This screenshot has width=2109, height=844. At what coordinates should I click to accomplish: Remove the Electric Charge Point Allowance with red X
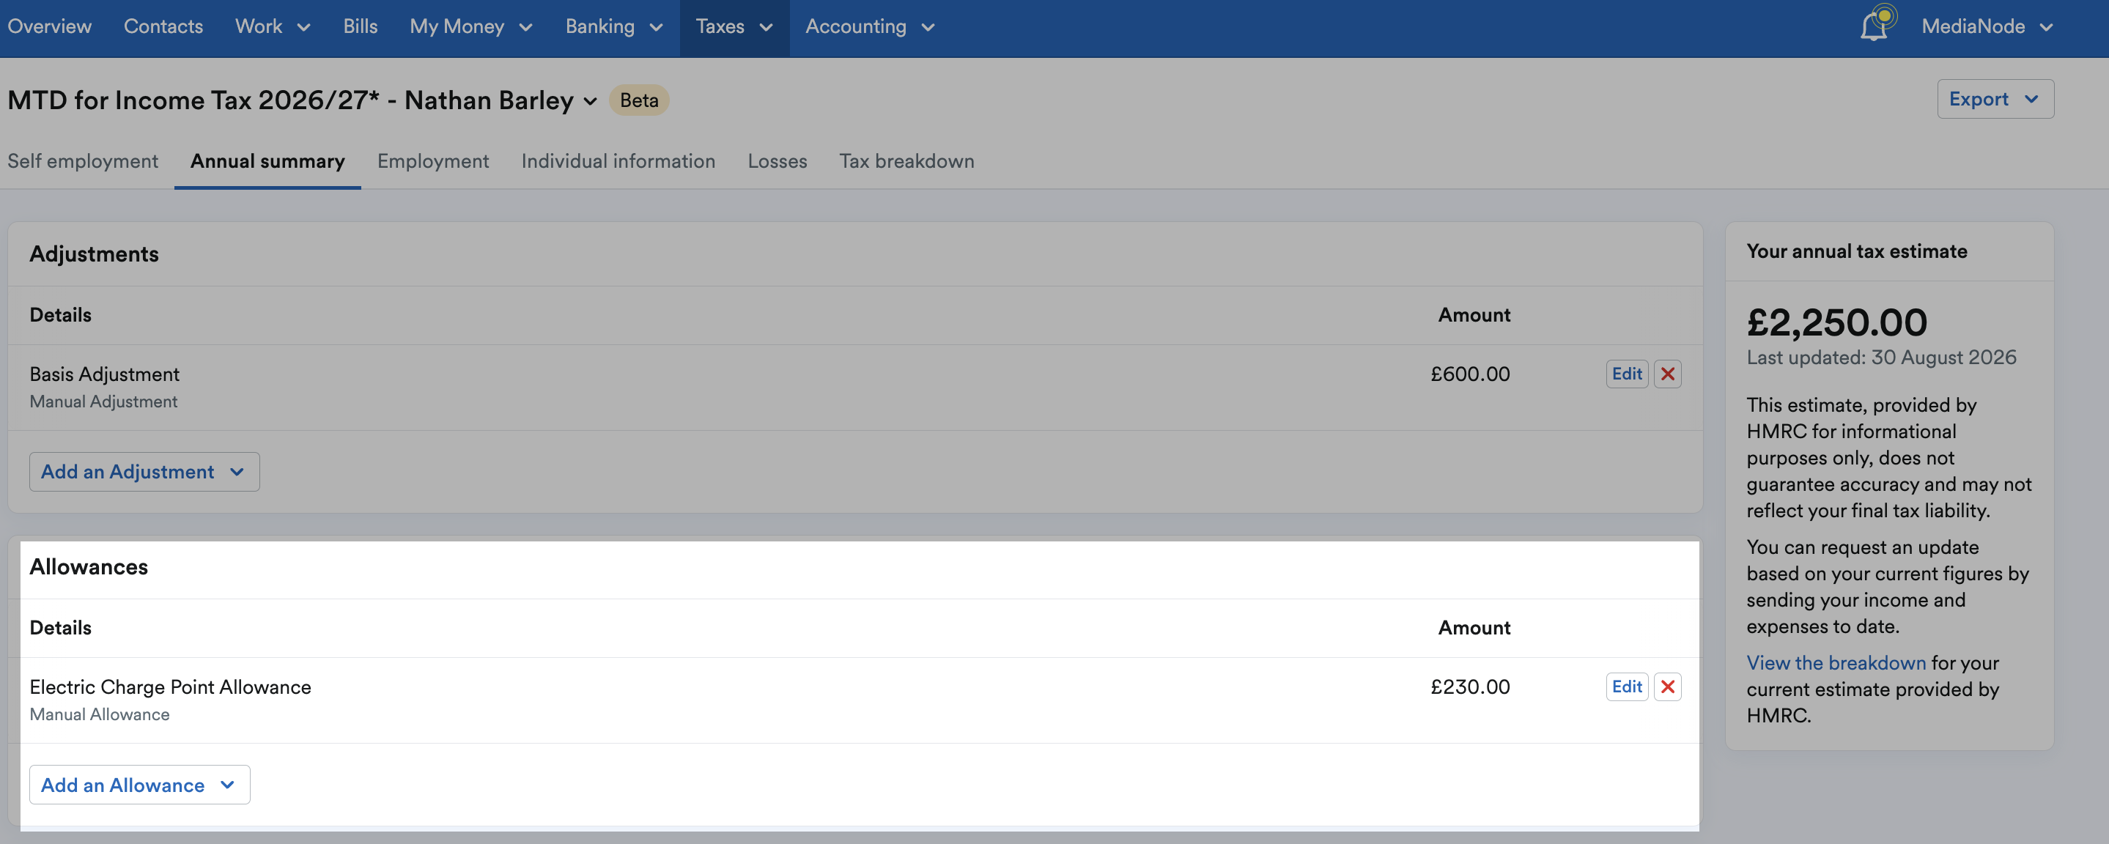(x=1668, y=686)
